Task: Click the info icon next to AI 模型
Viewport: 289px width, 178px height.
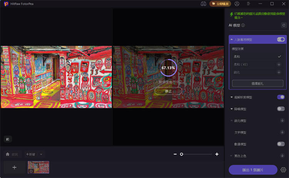Action: pos(243,25)
